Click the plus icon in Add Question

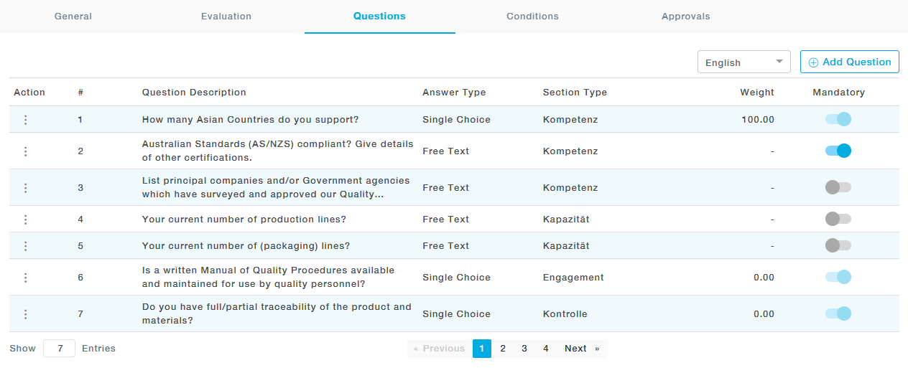coord(813,62)
